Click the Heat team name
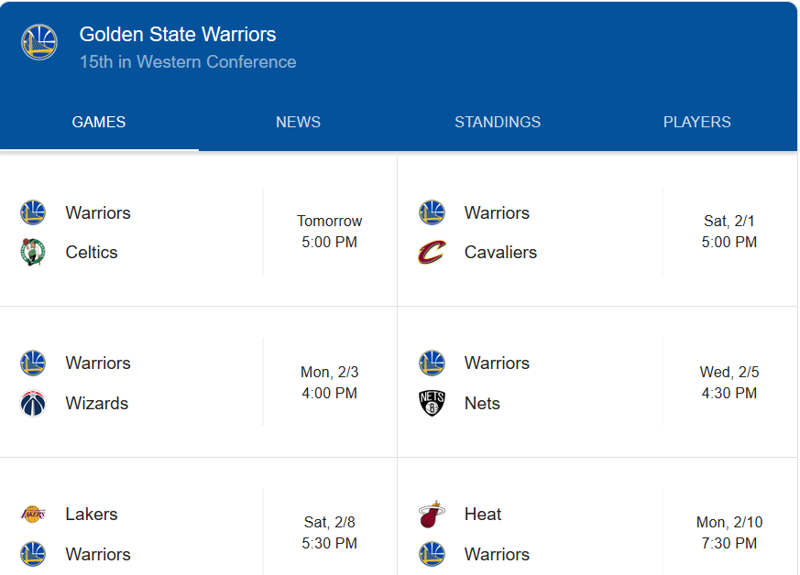Image resolution: width=800 pixels, height=575 pixels. click(x=483, y=514)
